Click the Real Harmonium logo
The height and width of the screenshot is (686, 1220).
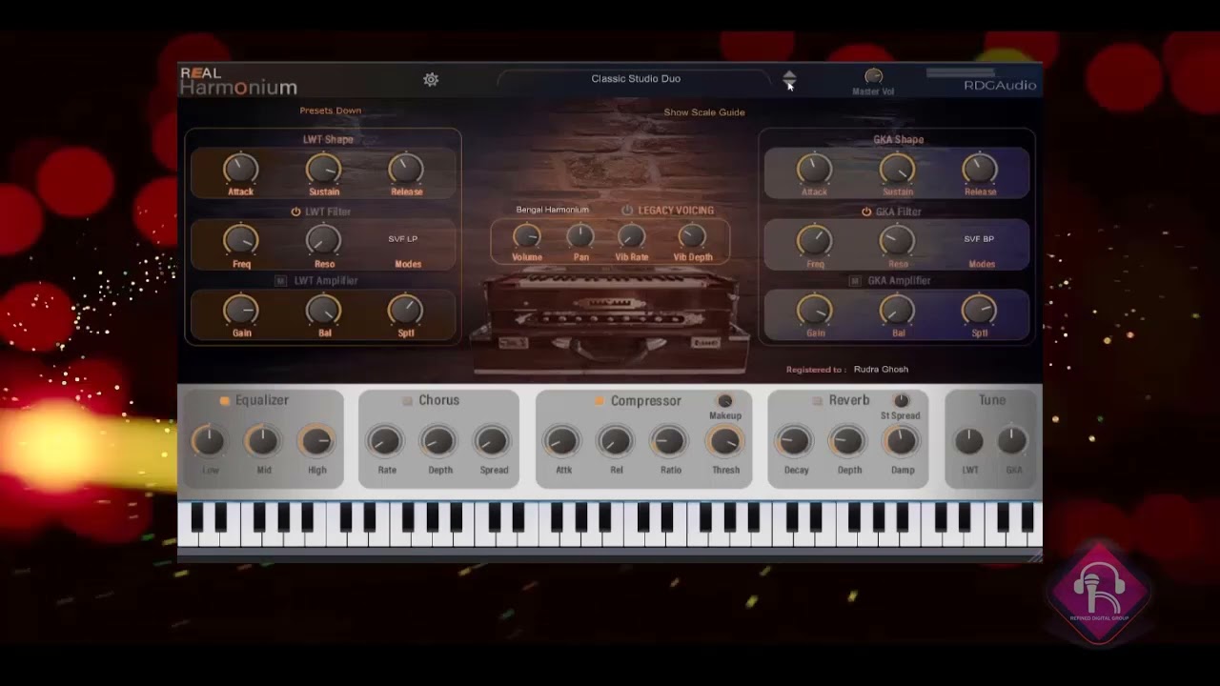239,81
